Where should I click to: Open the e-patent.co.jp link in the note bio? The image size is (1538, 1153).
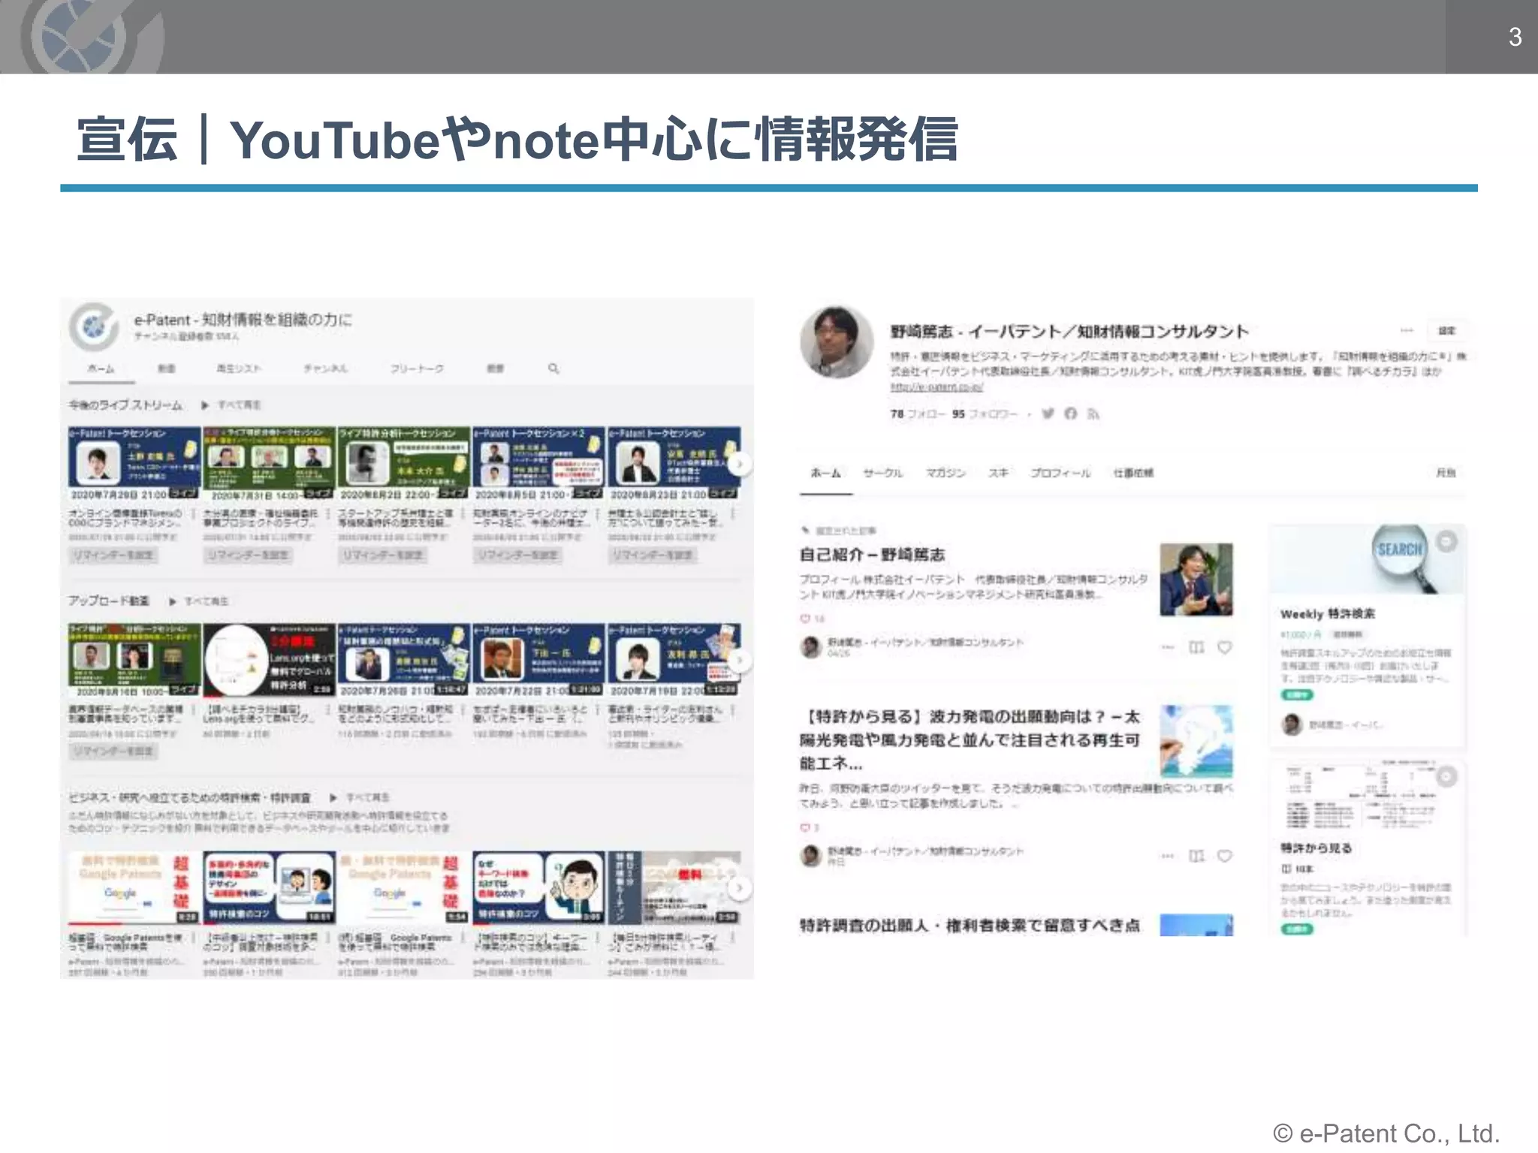(x=936, y=387)
